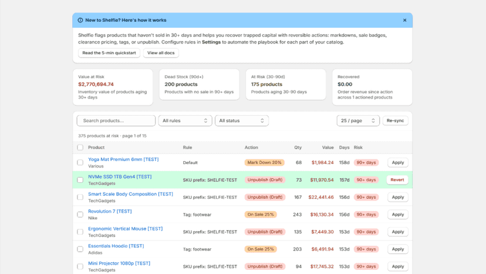Screen dimensions: 486x274
Task: Click the Qty column header
Action: point(298,148)
